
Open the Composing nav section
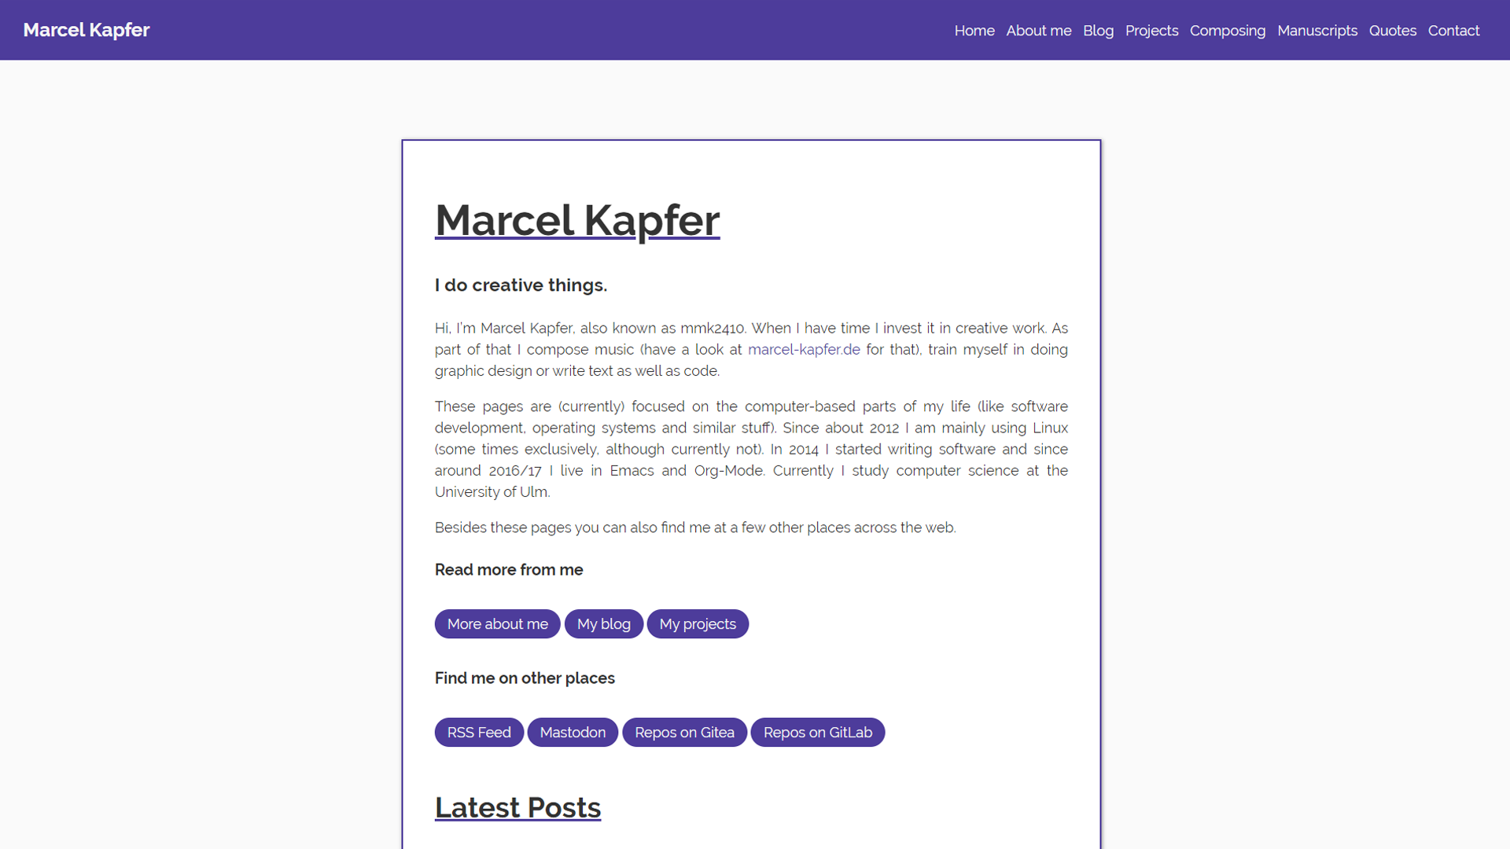click(1227, 30)
